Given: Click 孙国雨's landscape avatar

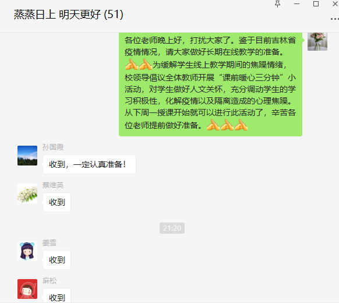Looking at the screenshot, I should (x=27, y=156).
